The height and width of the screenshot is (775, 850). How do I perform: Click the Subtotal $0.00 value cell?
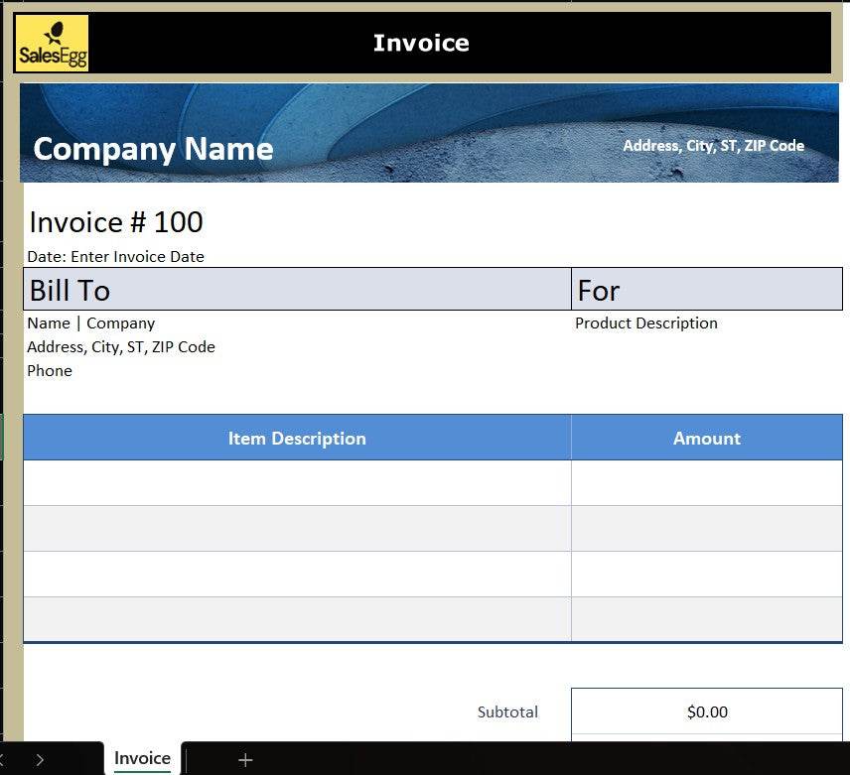pos(706,711)
